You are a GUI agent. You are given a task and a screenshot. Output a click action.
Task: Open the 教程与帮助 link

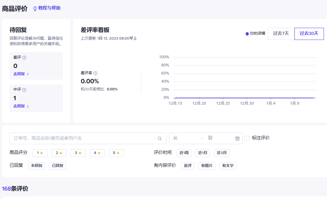(x=49, y=8)
